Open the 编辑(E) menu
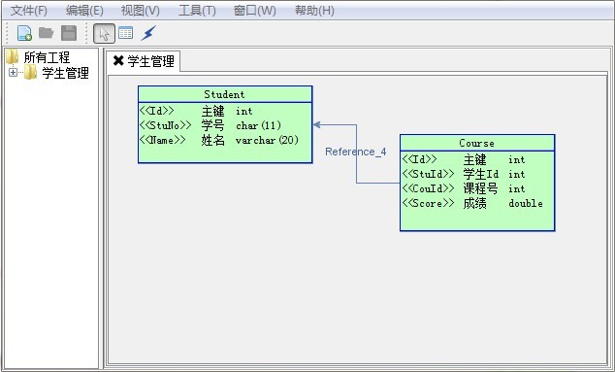 coord(84,11)
